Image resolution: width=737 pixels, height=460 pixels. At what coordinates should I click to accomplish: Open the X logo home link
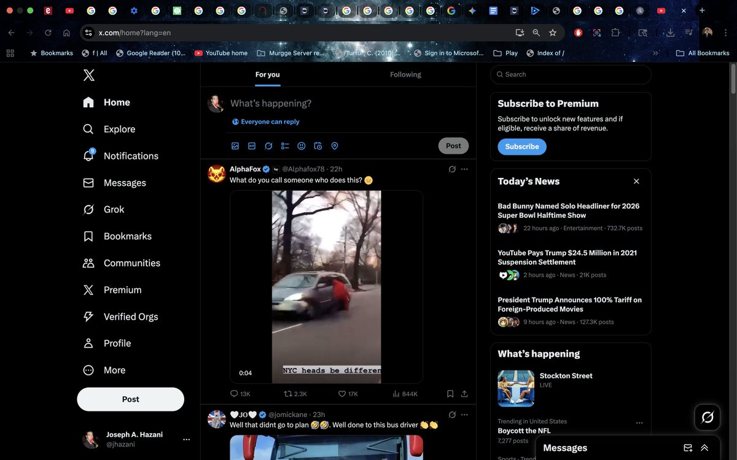(89, 75)
